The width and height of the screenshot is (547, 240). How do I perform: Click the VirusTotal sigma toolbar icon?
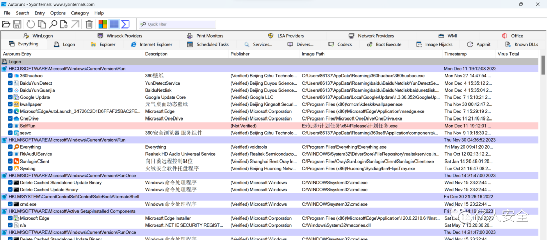pyautogui.click(x=125, y=24)
